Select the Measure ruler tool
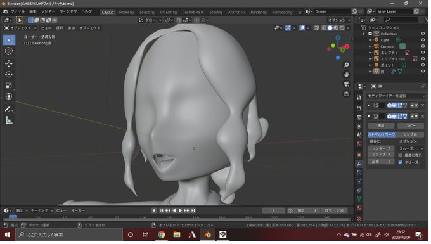The height and width of the screenshot is (244, 431). pos(9,120)
